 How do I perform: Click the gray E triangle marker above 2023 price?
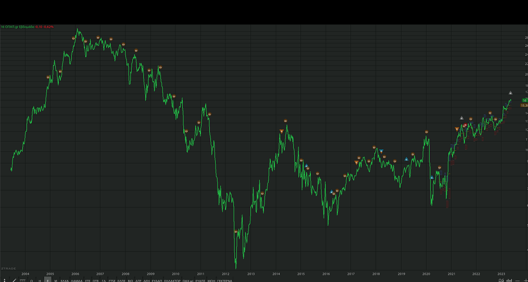pos(510,93)
